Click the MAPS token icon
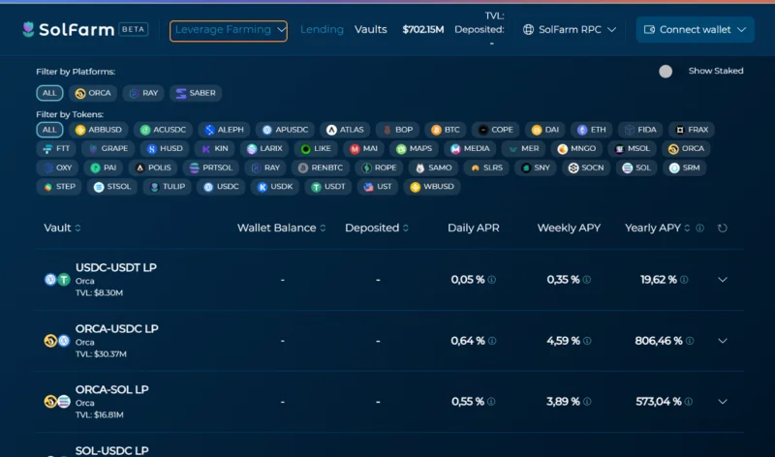The width and height of the screenshot is (775, 457). pyautogui.click(x=401, y=149)
